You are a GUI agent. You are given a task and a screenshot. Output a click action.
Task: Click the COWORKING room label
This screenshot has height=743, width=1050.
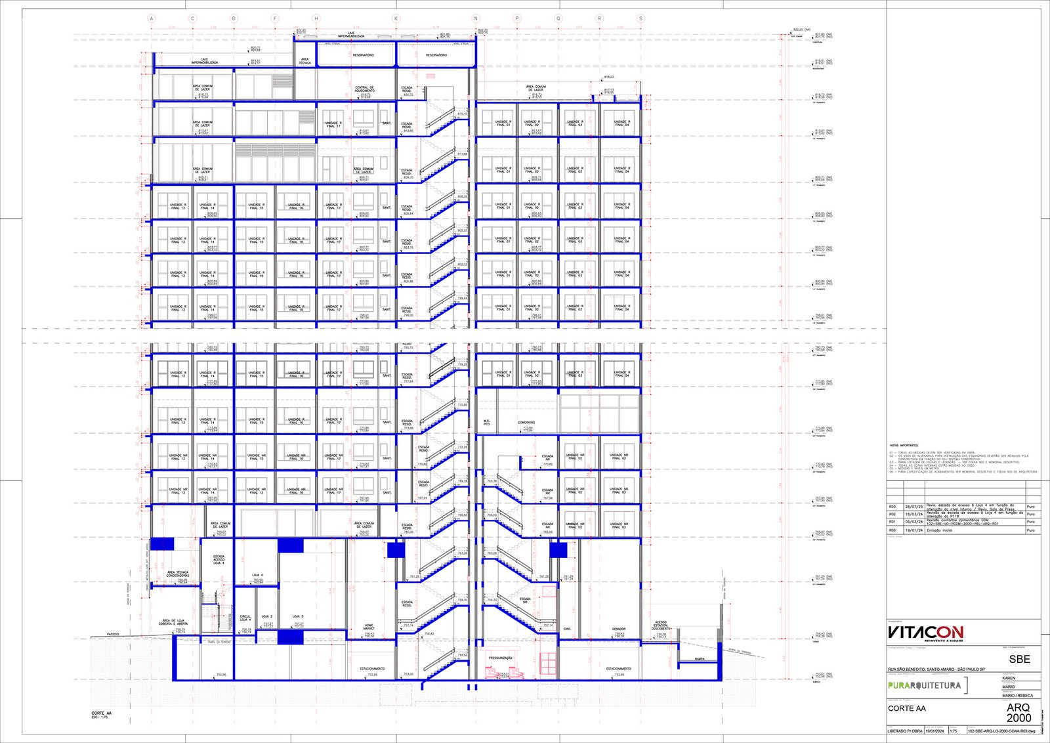pyautogui.click(x=526, y=423)
